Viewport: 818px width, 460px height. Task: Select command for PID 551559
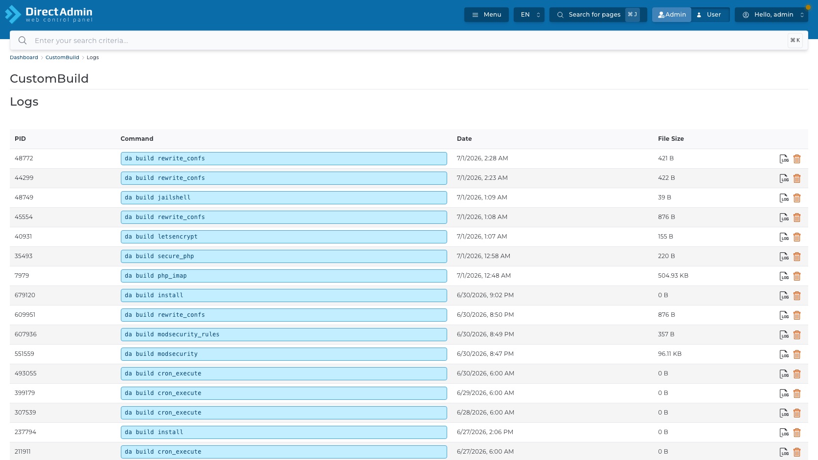(x=284, y=354)
